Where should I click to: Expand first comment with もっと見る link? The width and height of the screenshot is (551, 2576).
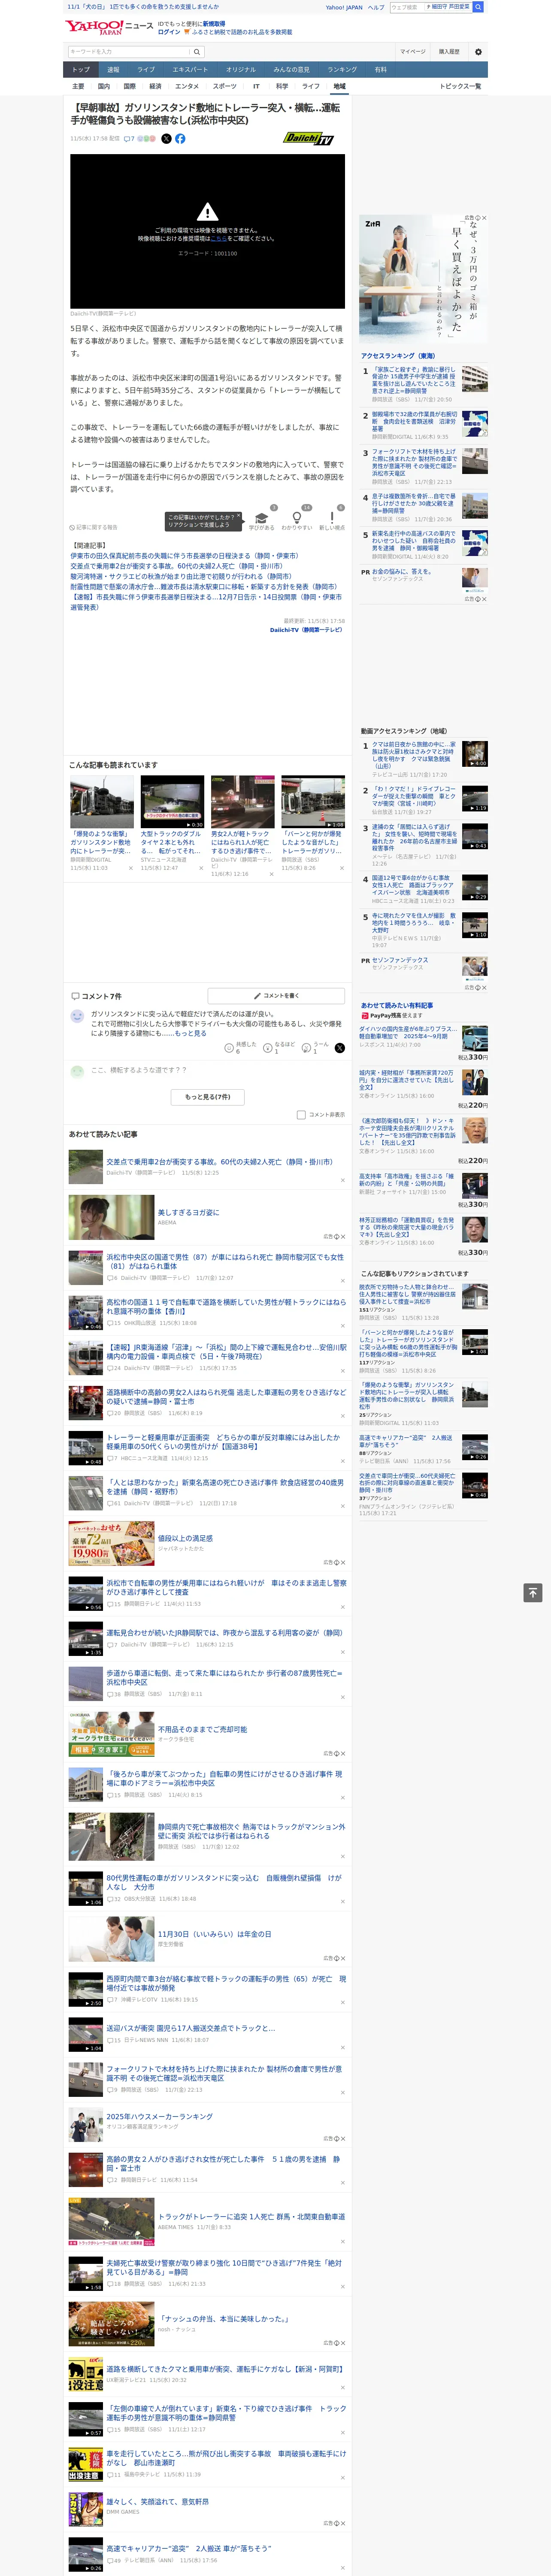[192, 1033]
